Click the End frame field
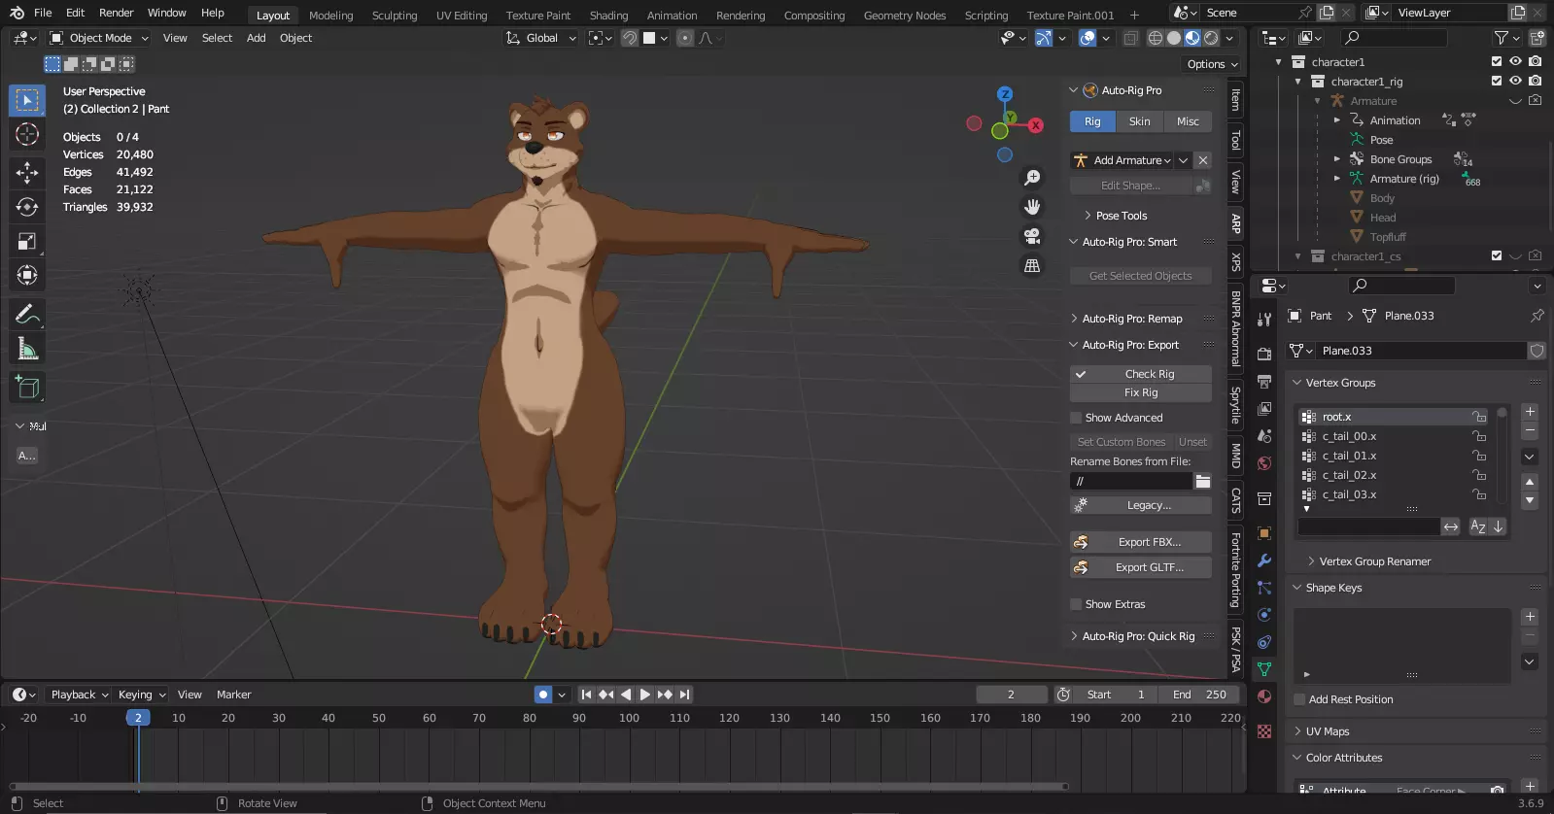 [1199, 695]
